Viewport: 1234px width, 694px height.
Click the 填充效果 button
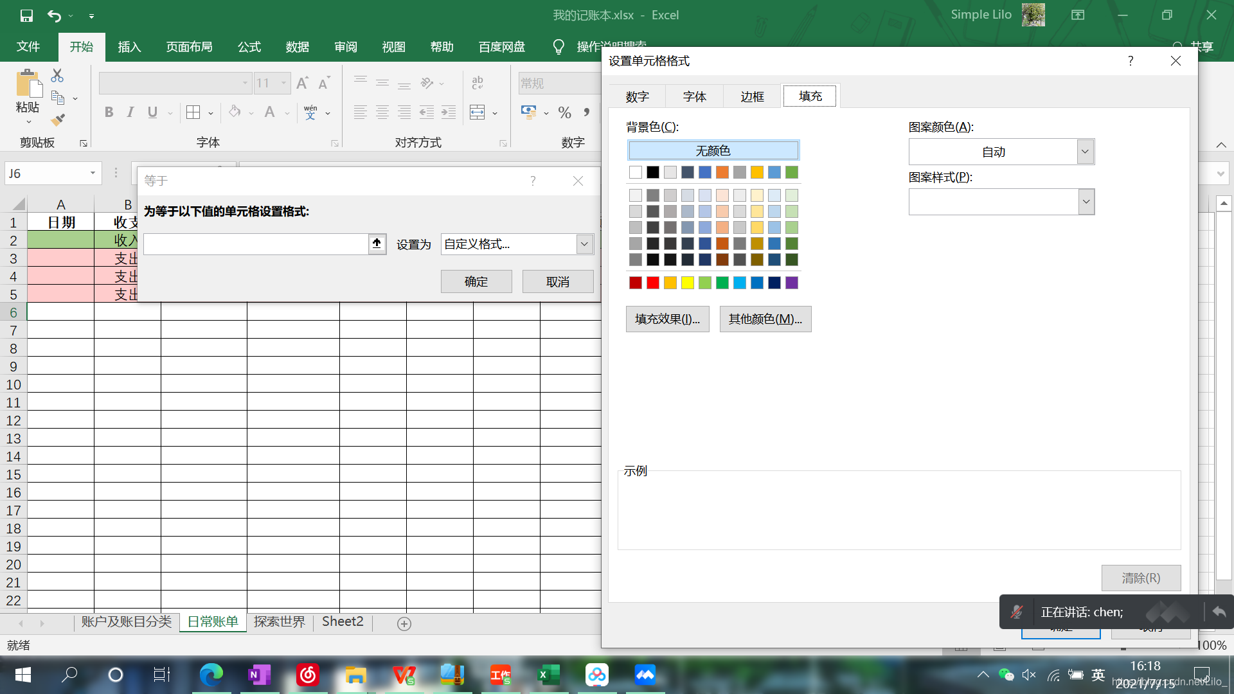(x=667, y=319)
